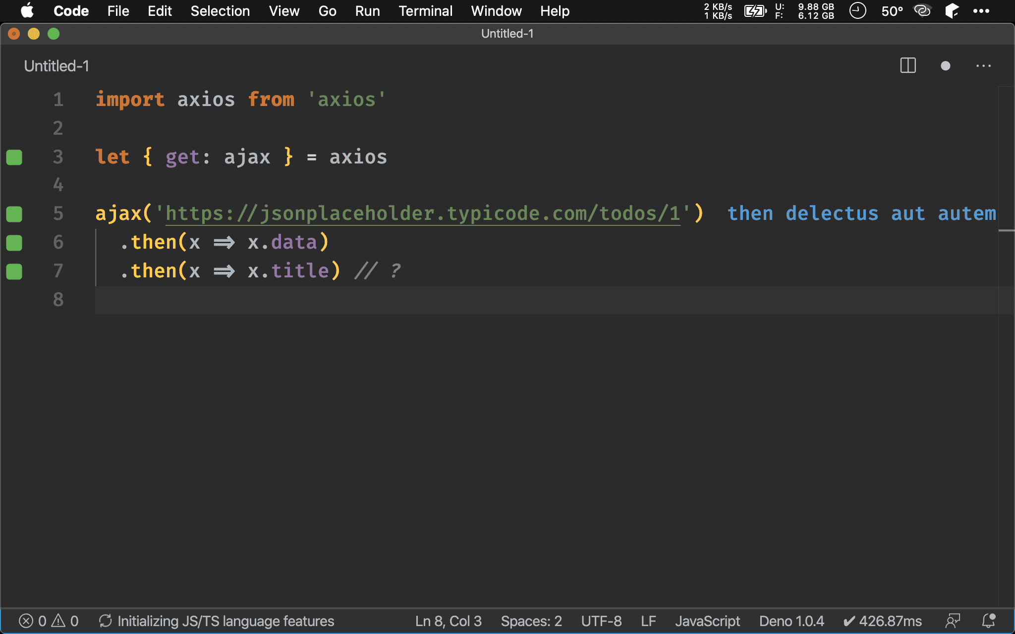
Task: Open the Spaces: 2 indentation selector
Action: pos(531,621)
